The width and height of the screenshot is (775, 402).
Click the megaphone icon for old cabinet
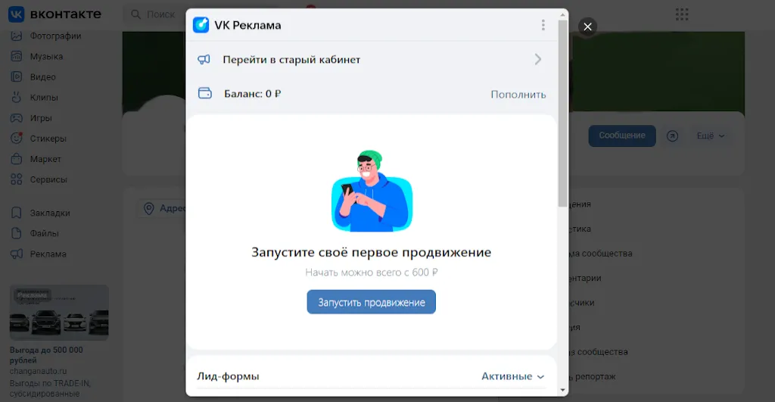[204, 59]
